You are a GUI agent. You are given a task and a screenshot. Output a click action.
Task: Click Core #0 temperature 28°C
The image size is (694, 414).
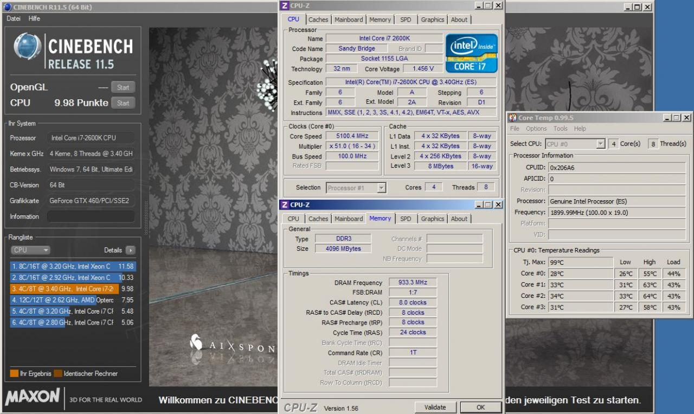point(580,273)
